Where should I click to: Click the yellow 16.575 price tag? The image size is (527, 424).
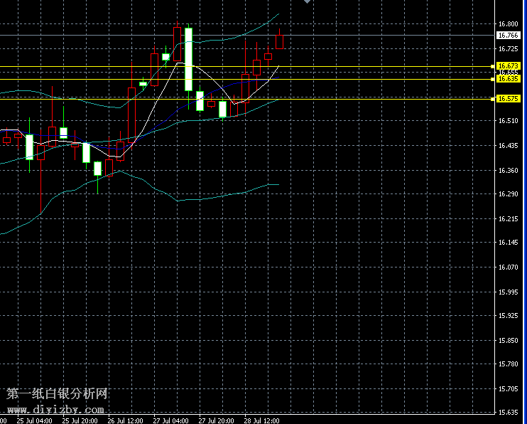(x=509, y=99)
